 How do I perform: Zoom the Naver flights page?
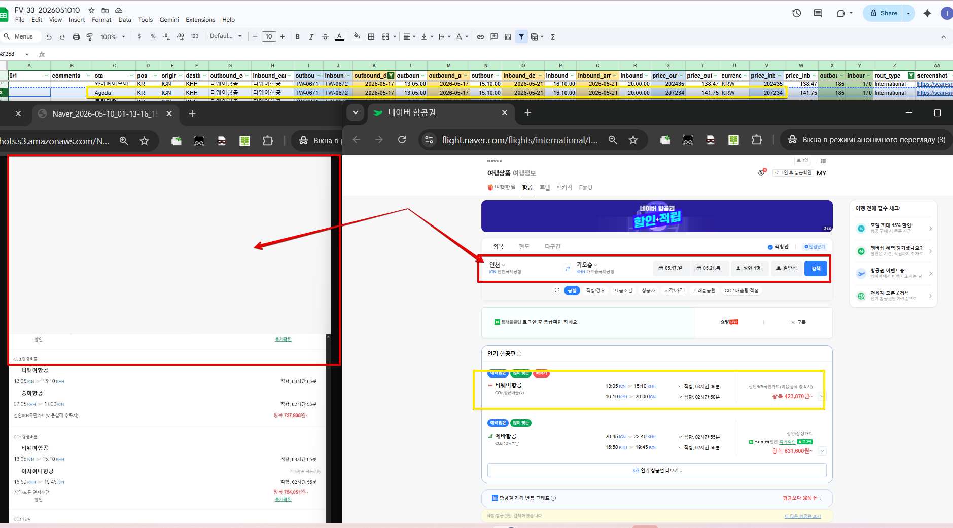click(613, 140)
